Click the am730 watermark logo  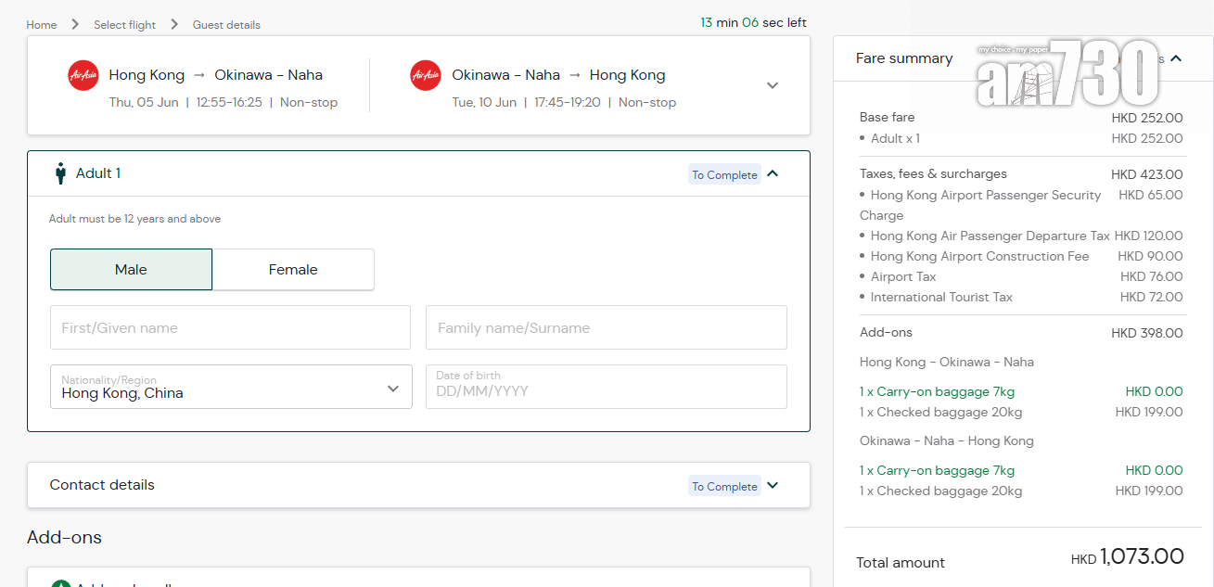click(1067, 73)
